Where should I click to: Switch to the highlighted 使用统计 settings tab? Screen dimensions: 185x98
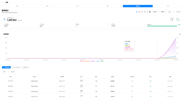(138, 6)
